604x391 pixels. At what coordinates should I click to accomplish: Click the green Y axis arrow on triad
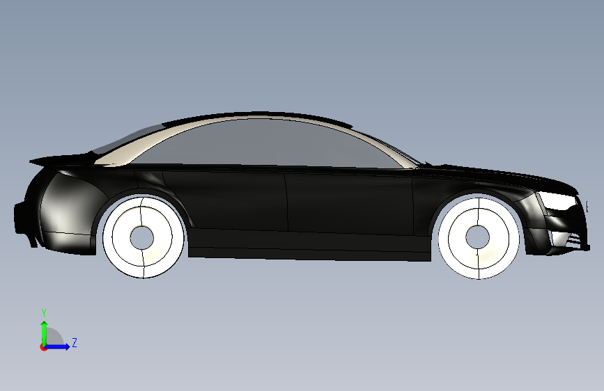coord(45,332)
